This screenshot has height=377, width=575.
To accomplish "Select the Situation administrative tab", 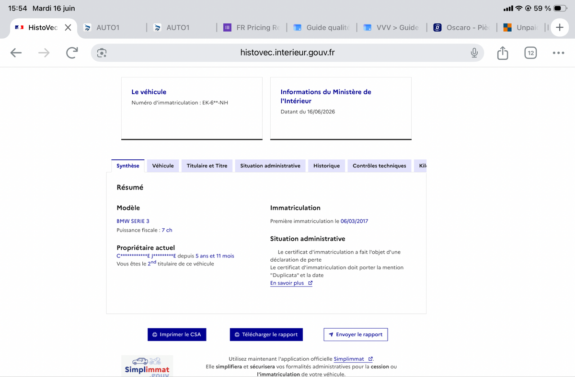I will 270,166.
